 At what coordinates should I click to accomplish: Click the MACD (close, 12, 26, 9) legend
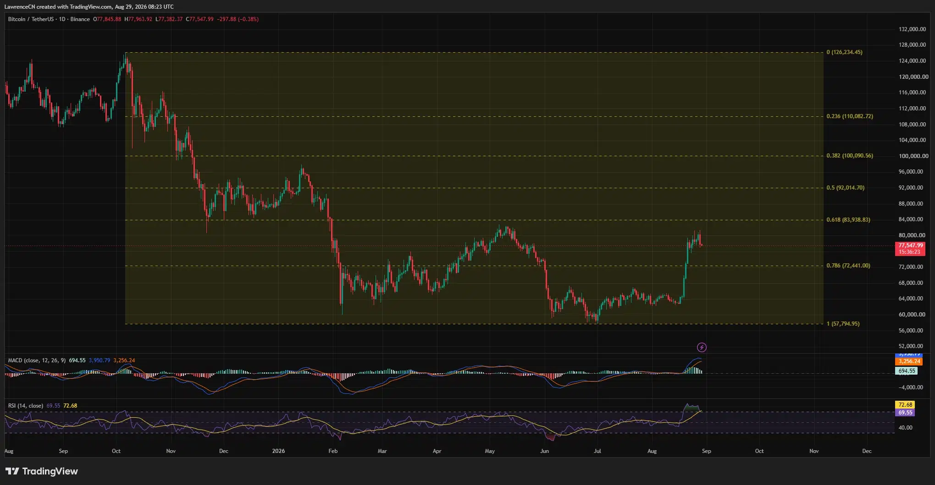[37, 360]
